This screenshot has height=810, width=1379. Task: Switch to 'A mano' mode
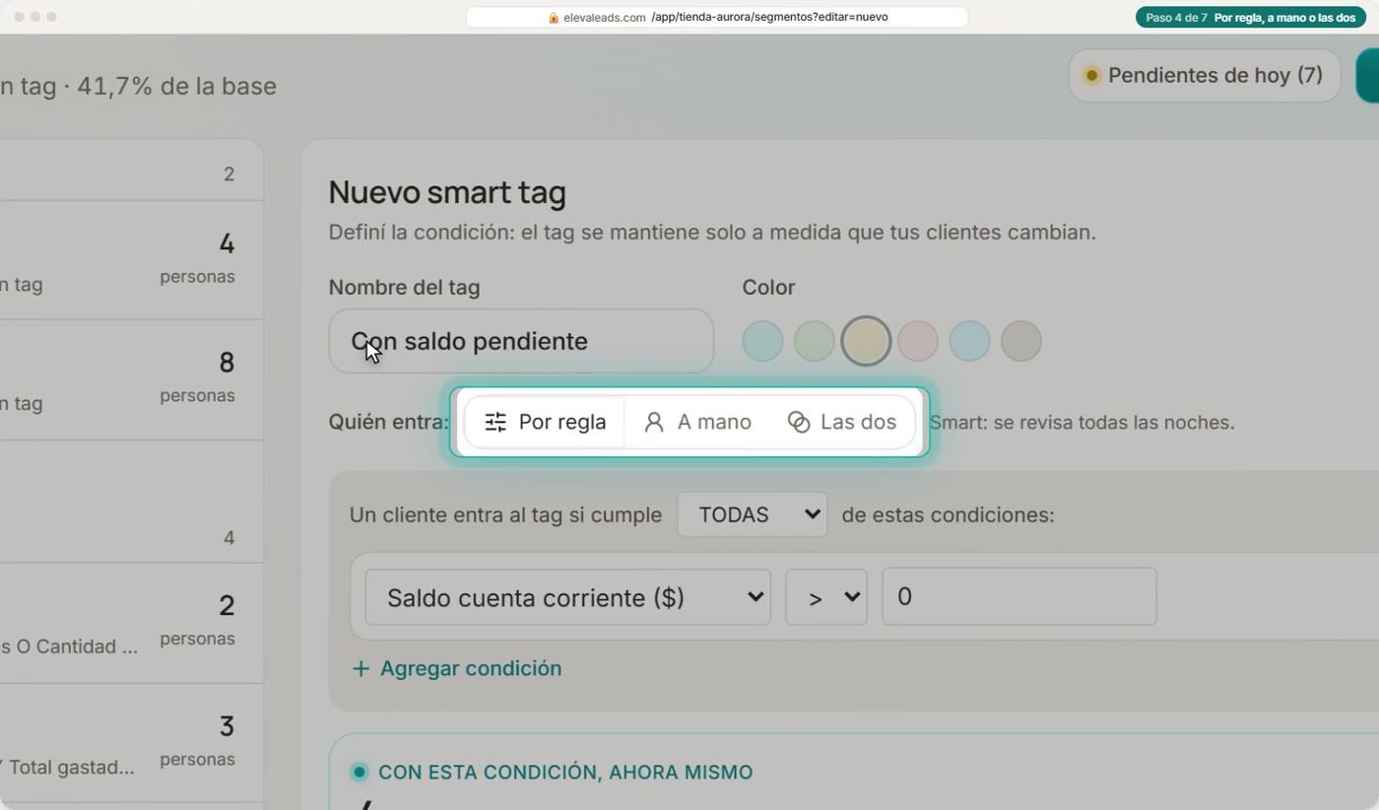pos(697,422)
